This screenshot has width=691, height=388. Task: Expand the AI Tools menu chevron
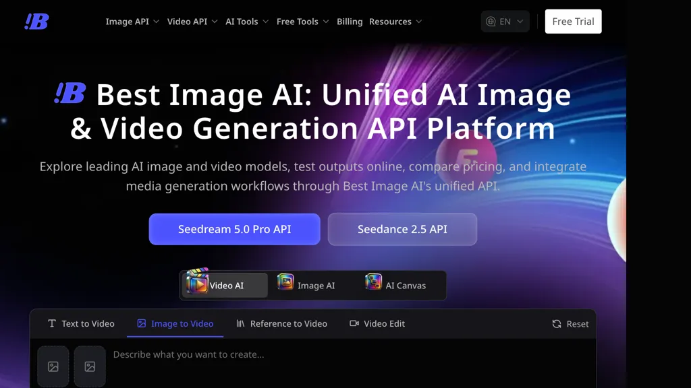click(x=265, y=22)
